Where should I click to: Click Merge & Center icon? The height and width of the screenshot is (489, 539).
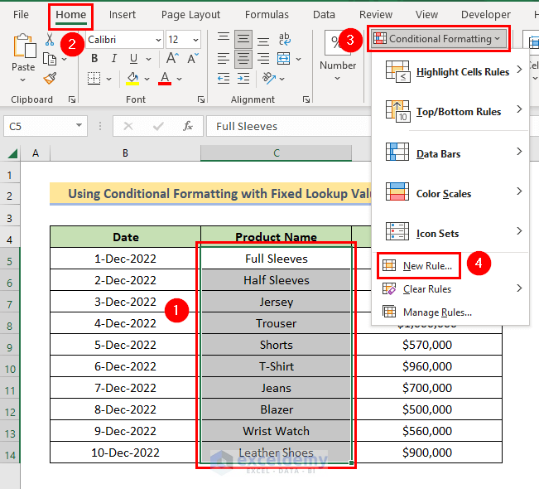284,59
